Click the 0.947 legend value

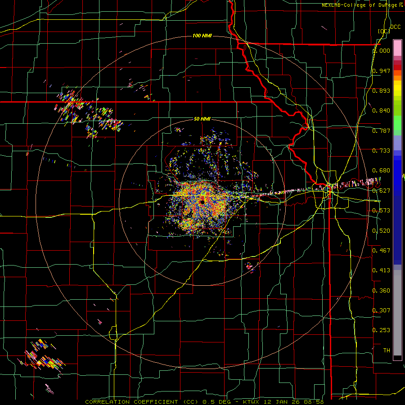click(381, 71)
